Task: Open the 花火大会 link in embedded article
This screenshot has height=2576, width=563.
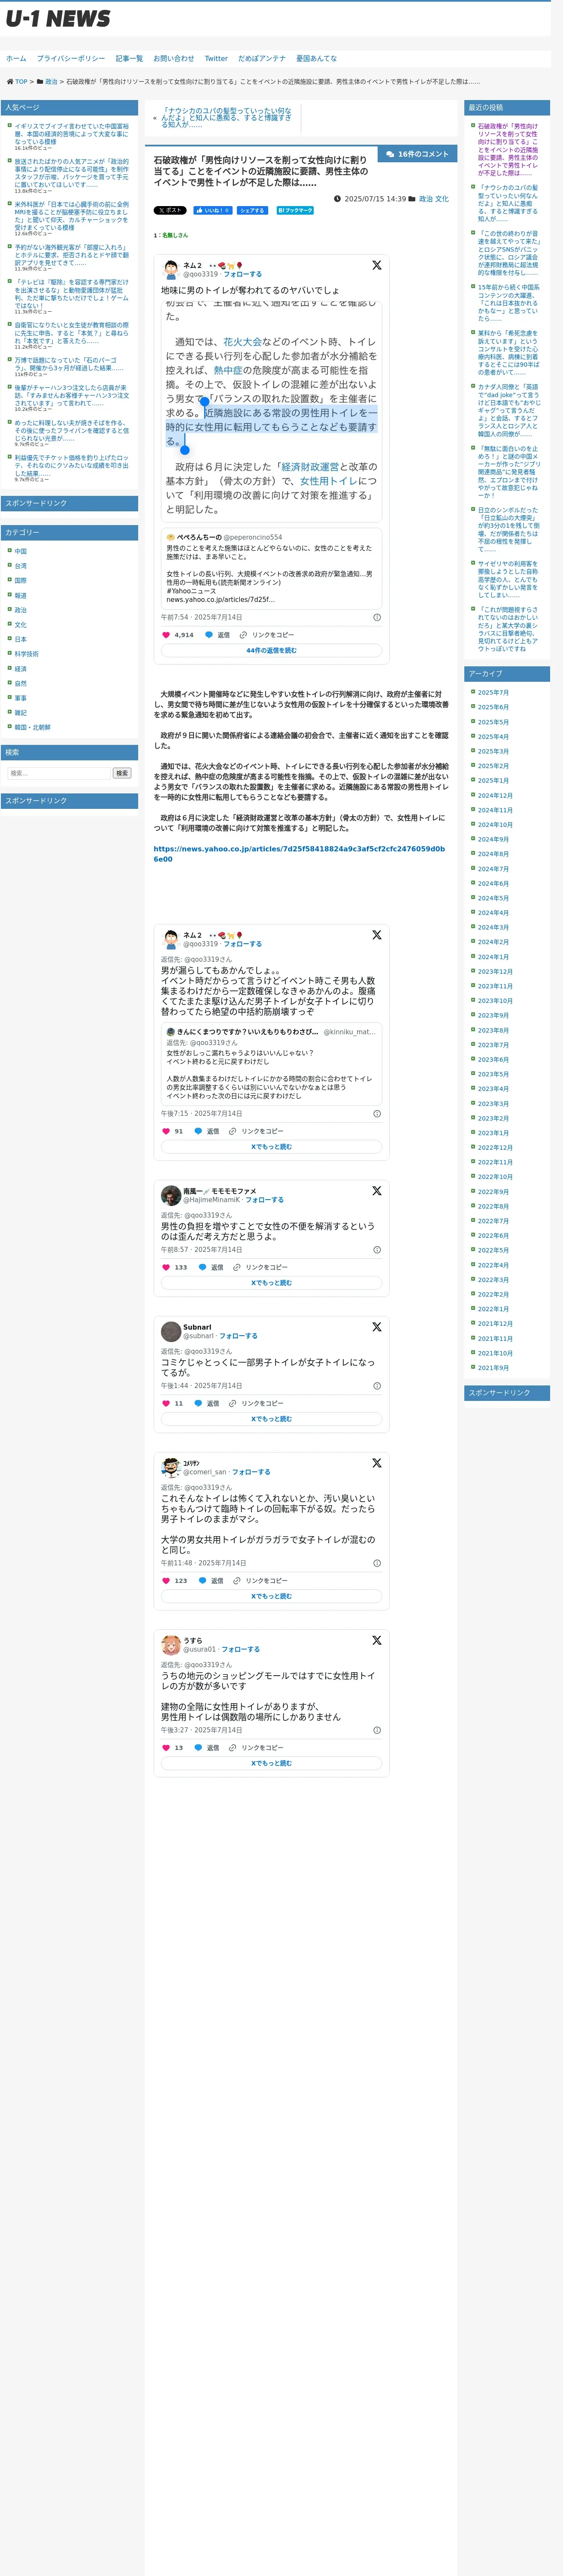Action: (x=242, y=342)
